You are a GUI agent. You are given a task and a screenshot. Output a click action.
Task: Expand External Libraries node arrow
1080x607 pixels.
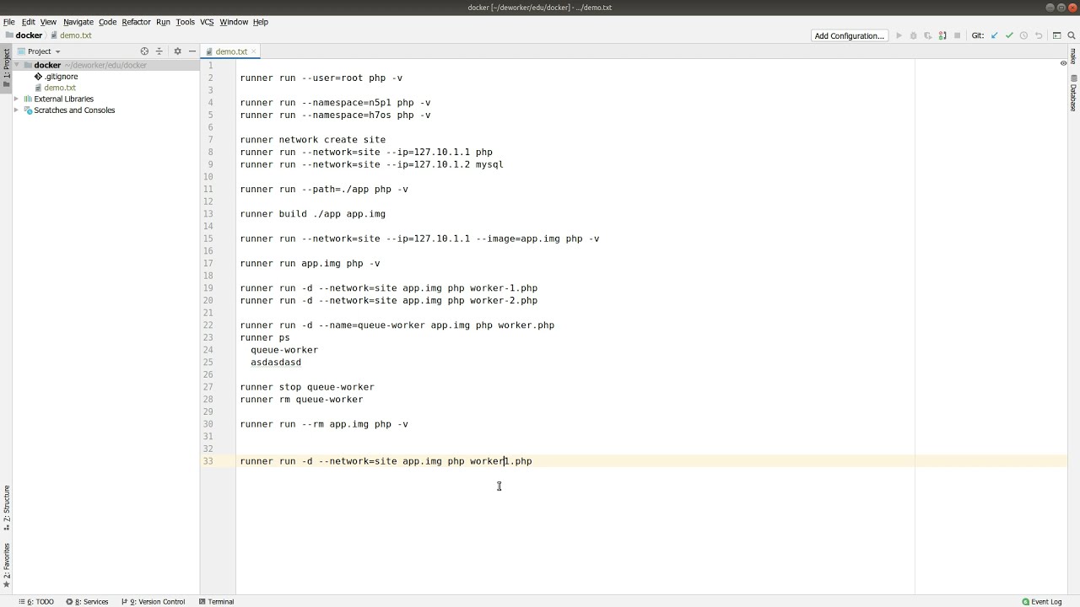coord(16,99)
